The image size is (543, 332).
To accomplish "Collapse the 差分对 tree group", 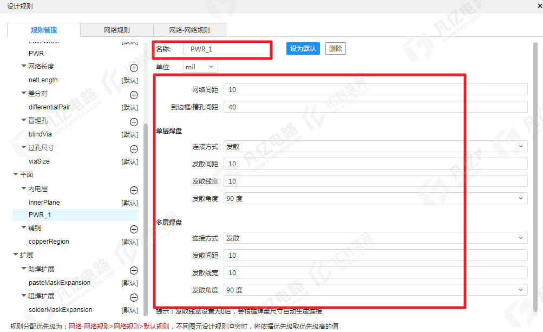I will 23,93.
